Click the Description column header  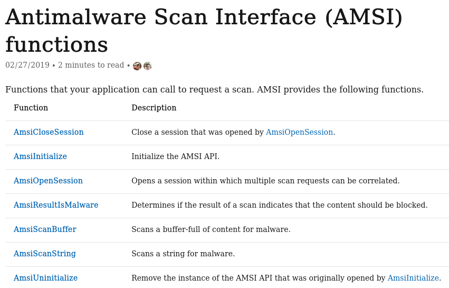[154, 108]
